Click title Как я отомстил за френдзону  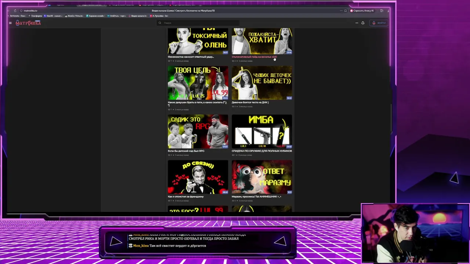(186, 197)
